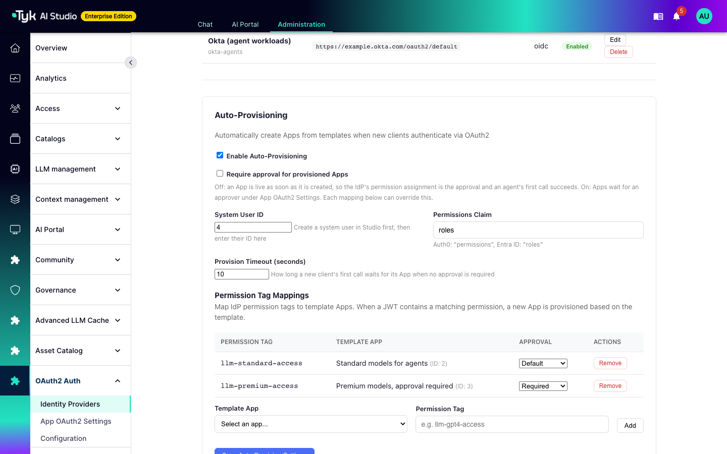Screen dimensions: 727x454
Task: Expand the Catalogs section chevron
Action: click(x=118, y=139)
